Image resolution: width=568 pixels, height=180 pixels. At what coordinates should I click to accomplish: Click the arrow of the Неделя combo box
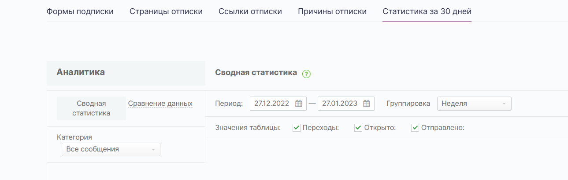tap(504, 104)
